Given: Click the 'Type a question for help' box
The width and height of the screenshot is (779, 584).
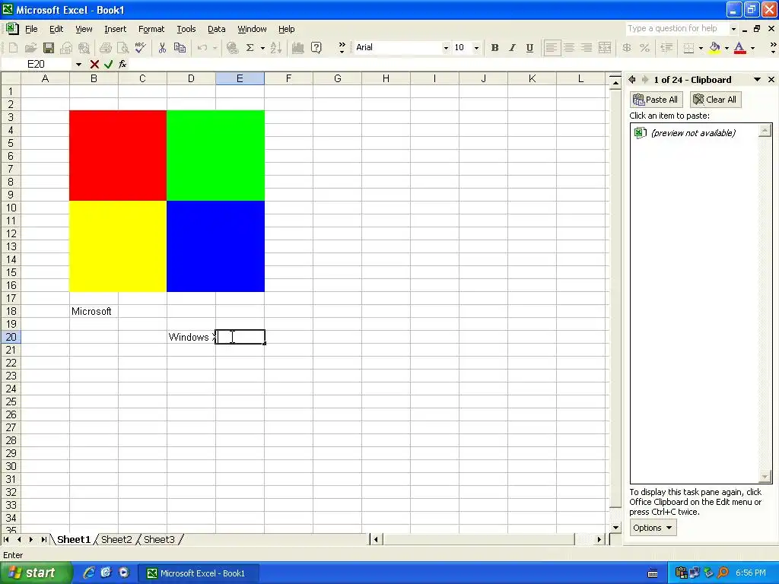Looking at the screenshot, I should (x=678, y=28).
